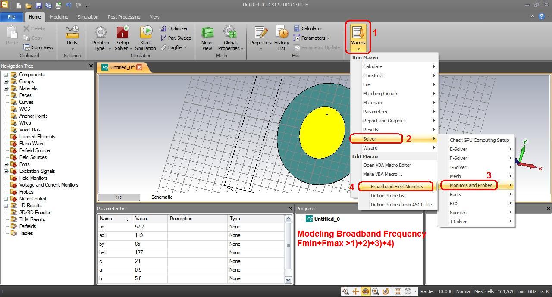The image size is (552, 297).
Task: Open Global Properties for mesh
Action: (x=230, y=38)
